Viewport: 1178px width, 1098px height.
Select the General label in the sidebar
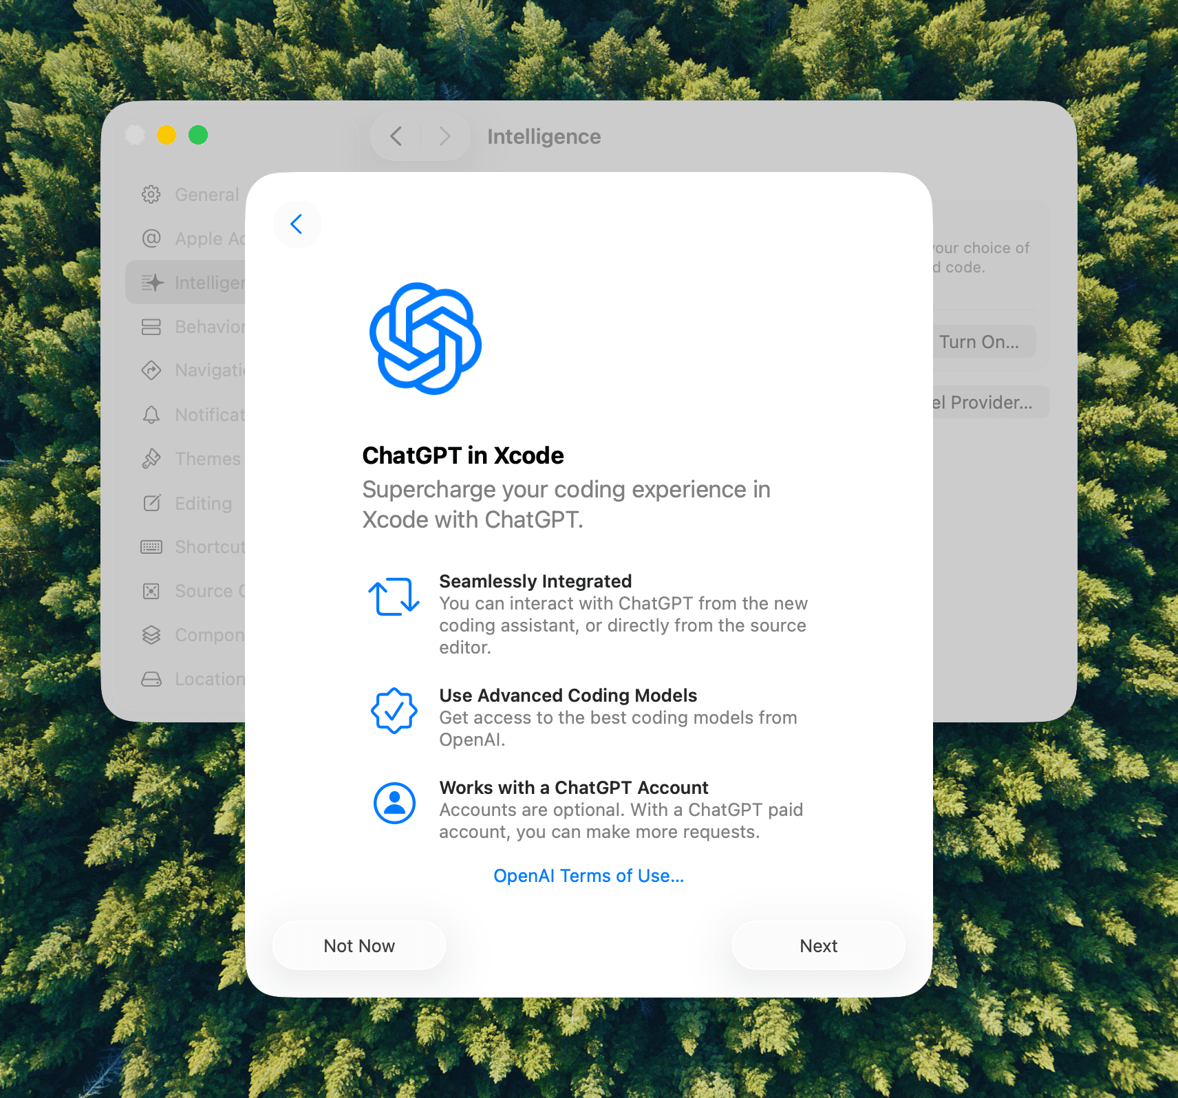click(x=207, y=195)
